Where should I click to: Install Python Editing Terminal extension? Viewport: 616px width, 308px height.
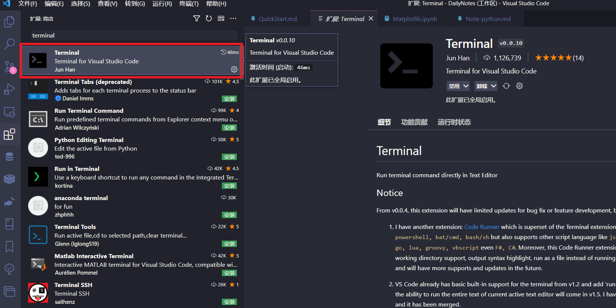click(x=229, y=157)
